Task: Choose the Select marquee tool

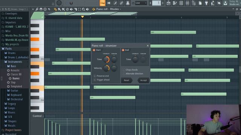Action: [79, 9]
